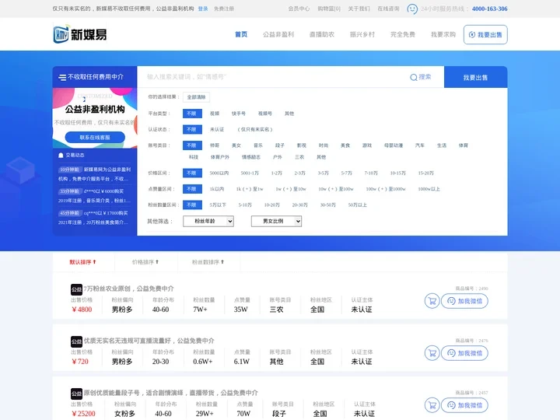Open 会员中心 link
The height and width of the screenshot is (420, 560).
click(x=299, y=9)
